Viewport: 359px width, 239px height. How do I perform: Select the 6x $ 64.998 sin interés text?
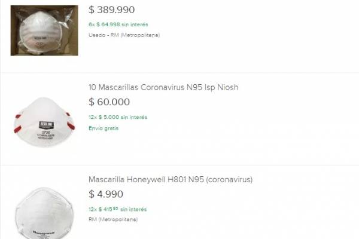(x=118, y=24)
